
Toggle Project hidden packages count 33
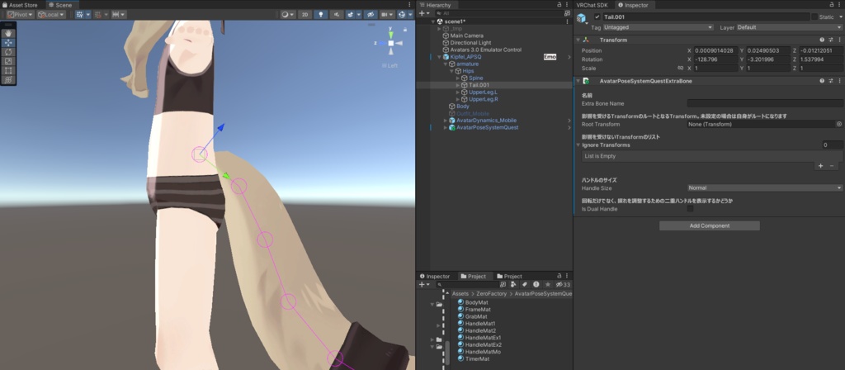click(563, 284)
